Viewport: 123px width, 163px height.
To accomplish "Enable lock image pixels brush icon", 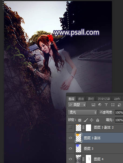I will (x=86, y=120).
